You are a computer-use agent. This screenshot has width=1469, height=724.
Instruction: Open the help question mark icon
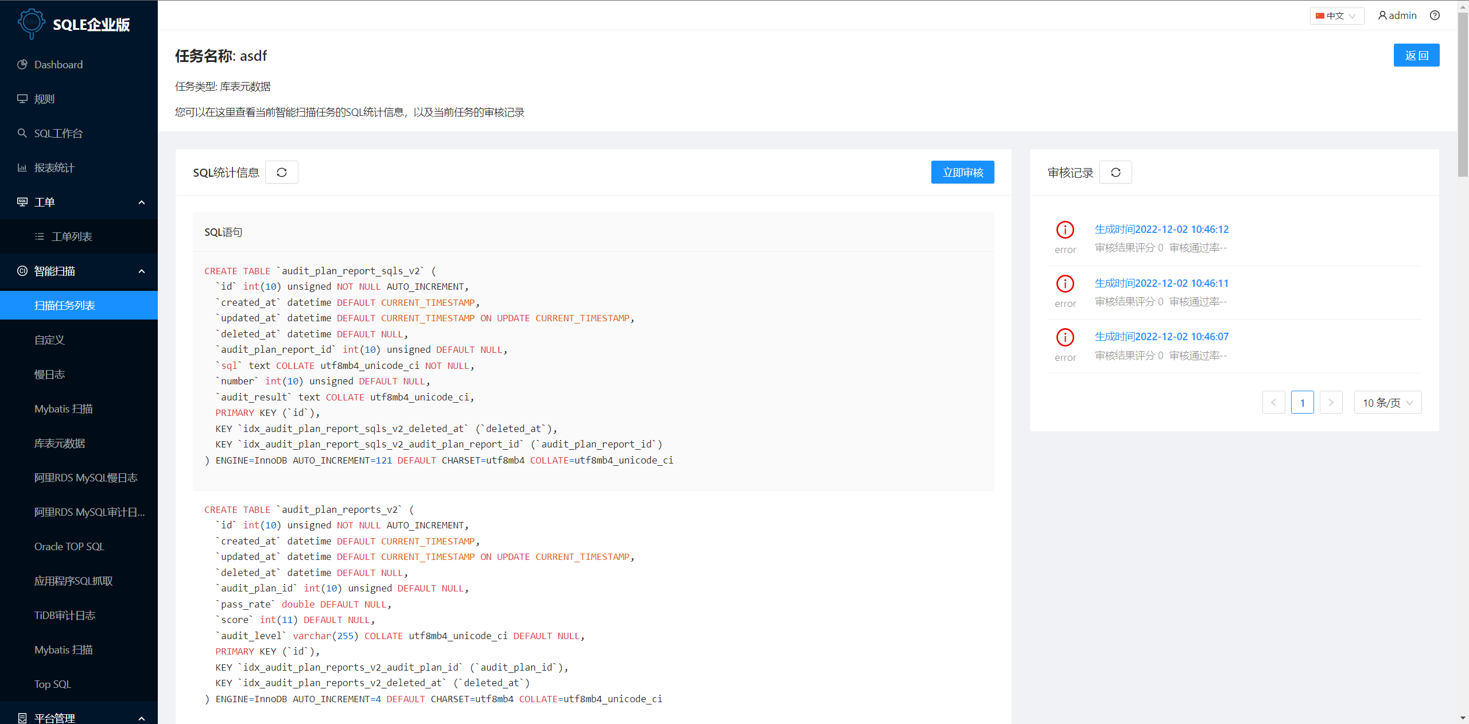[x=1435, y=15]
